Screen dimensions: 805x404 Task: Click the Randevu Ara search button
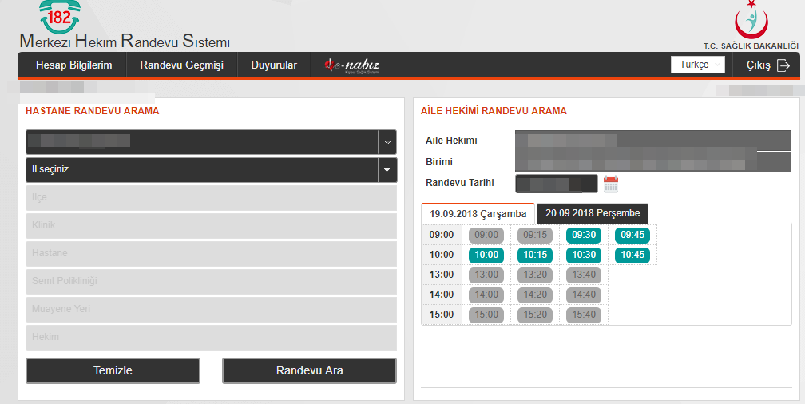click(x=309, y=370)
